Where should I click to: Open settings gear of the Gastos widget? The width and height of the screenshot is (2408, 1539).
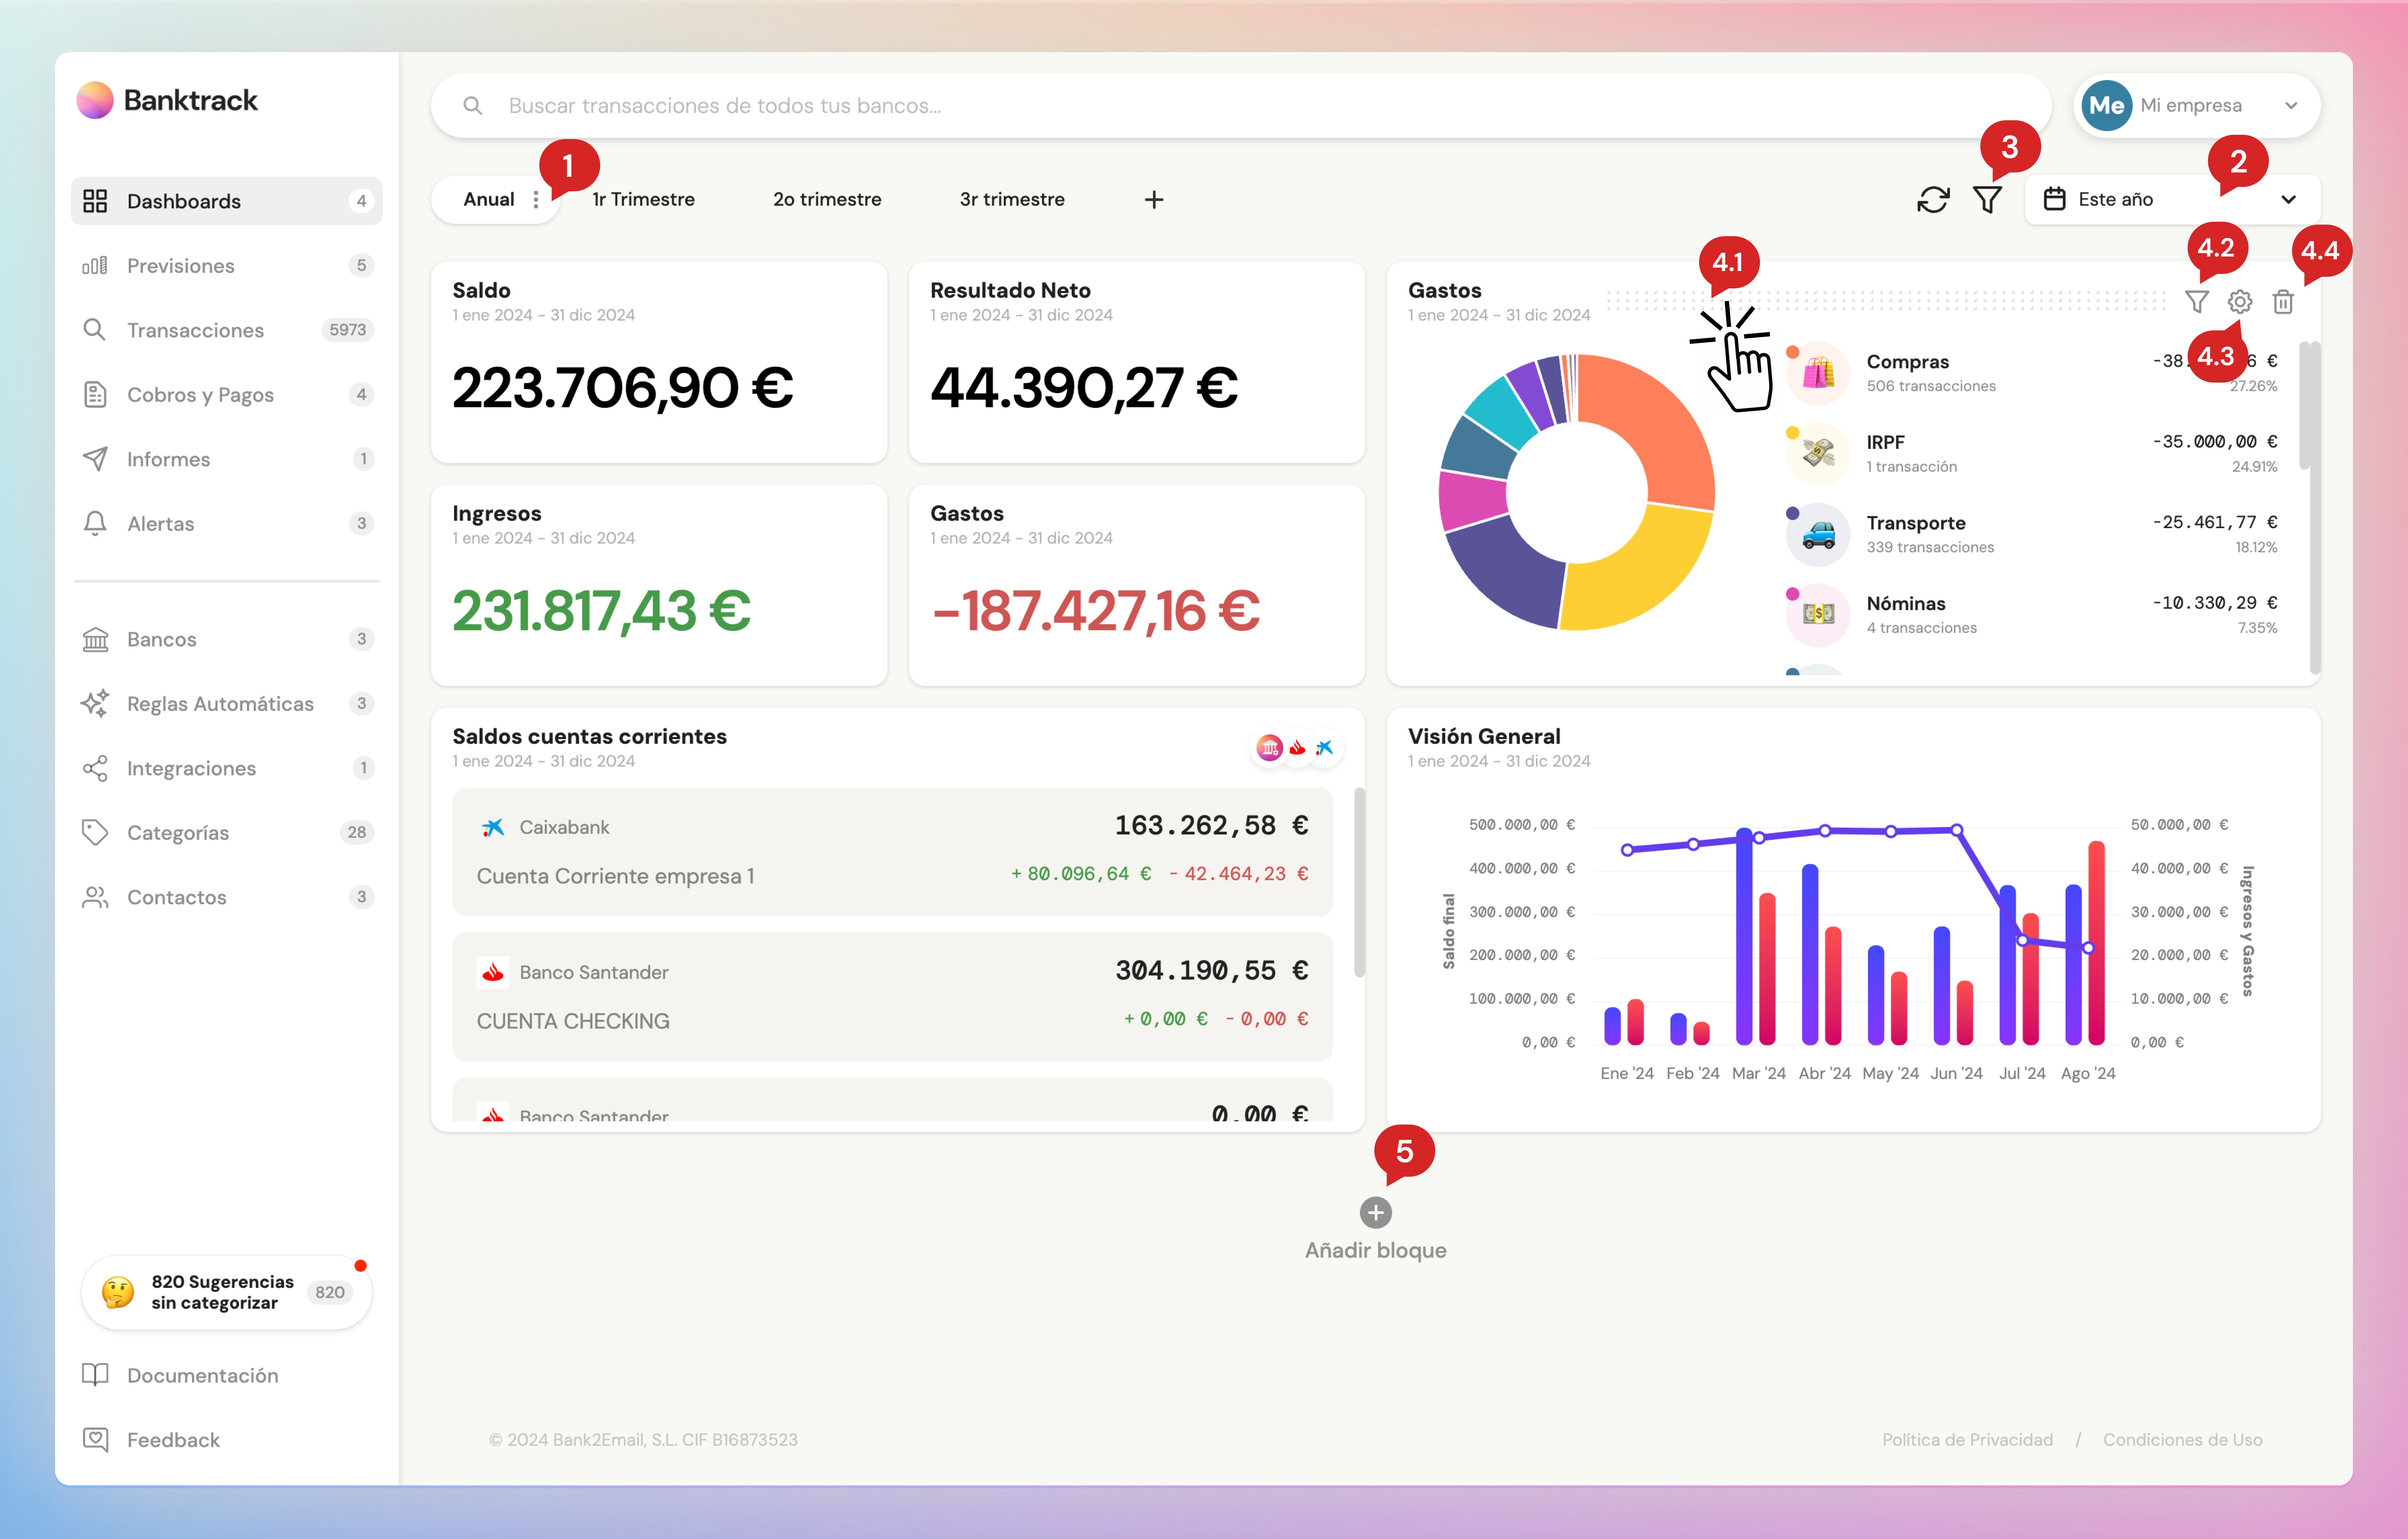pyautogui.click(x=2239, y=302)
